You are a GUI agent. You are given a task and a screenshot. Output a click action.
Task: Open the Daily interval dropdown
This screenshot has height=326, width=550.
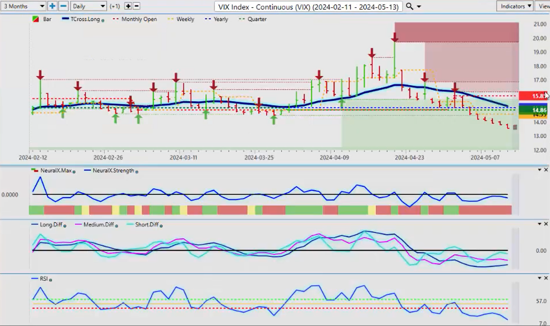click(88, 6)
